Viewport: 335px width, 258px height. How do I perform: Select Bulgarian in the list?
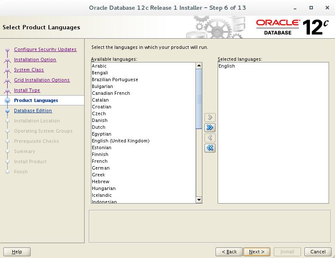(143, 87)
